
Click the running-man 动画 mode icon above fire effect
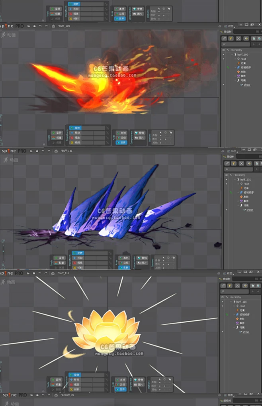point(4,35)
